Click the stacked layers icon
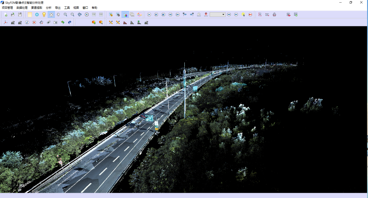Screen dimensions: 368x198 (x=132, y=15)
